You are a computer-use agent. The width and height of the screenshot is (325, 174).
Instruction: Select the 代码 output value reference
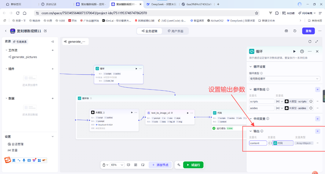[x=283, y=143]
